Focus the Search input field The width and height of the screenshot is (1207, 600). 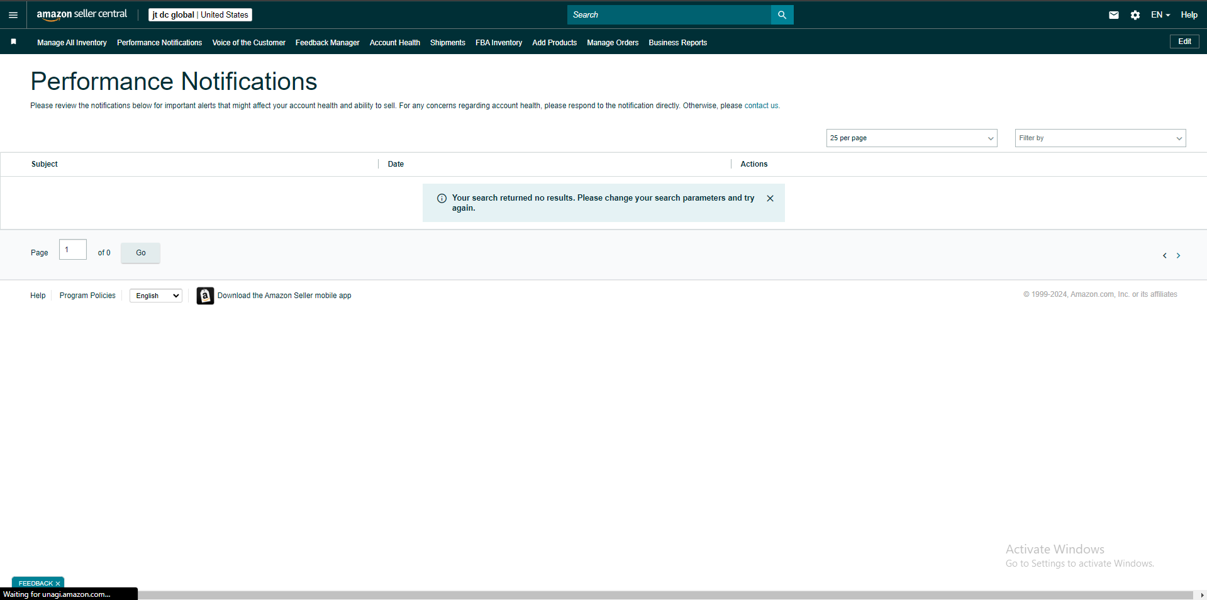[669, 14]
